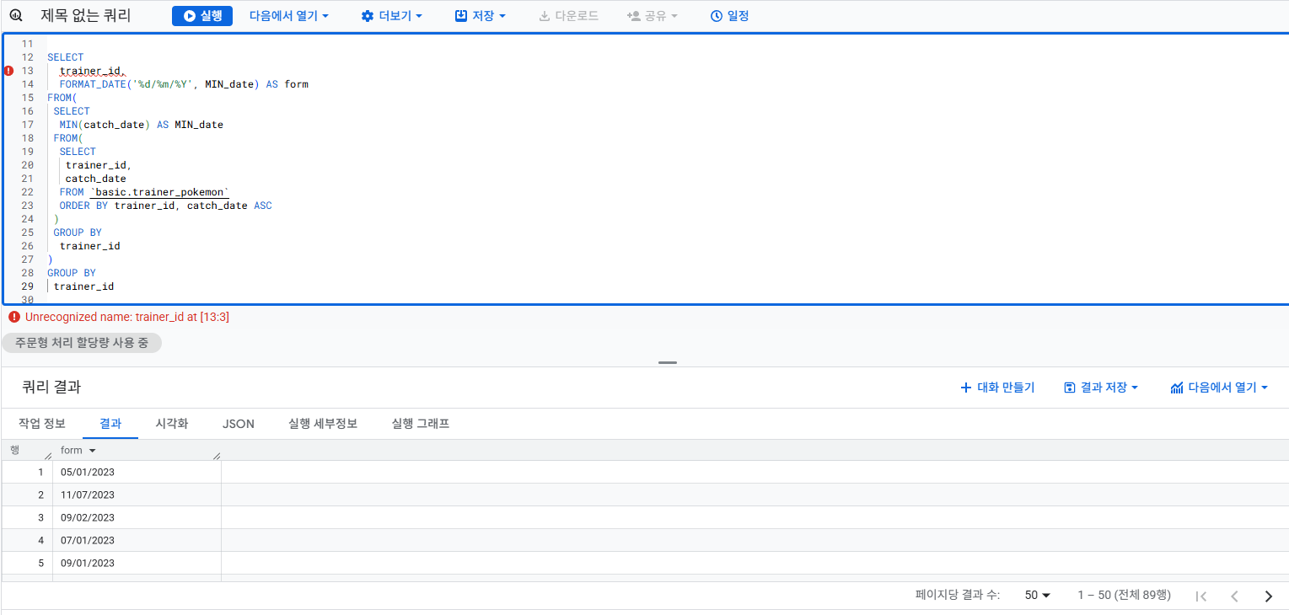
Task: Click result cell 07/01/2023
Action: [137, 540]
